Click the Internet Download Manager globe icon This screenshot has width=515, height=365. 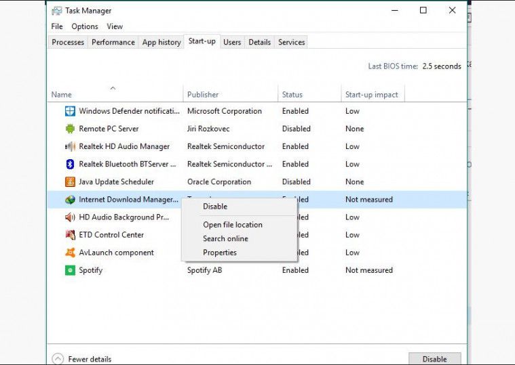(x=70, y=200)
